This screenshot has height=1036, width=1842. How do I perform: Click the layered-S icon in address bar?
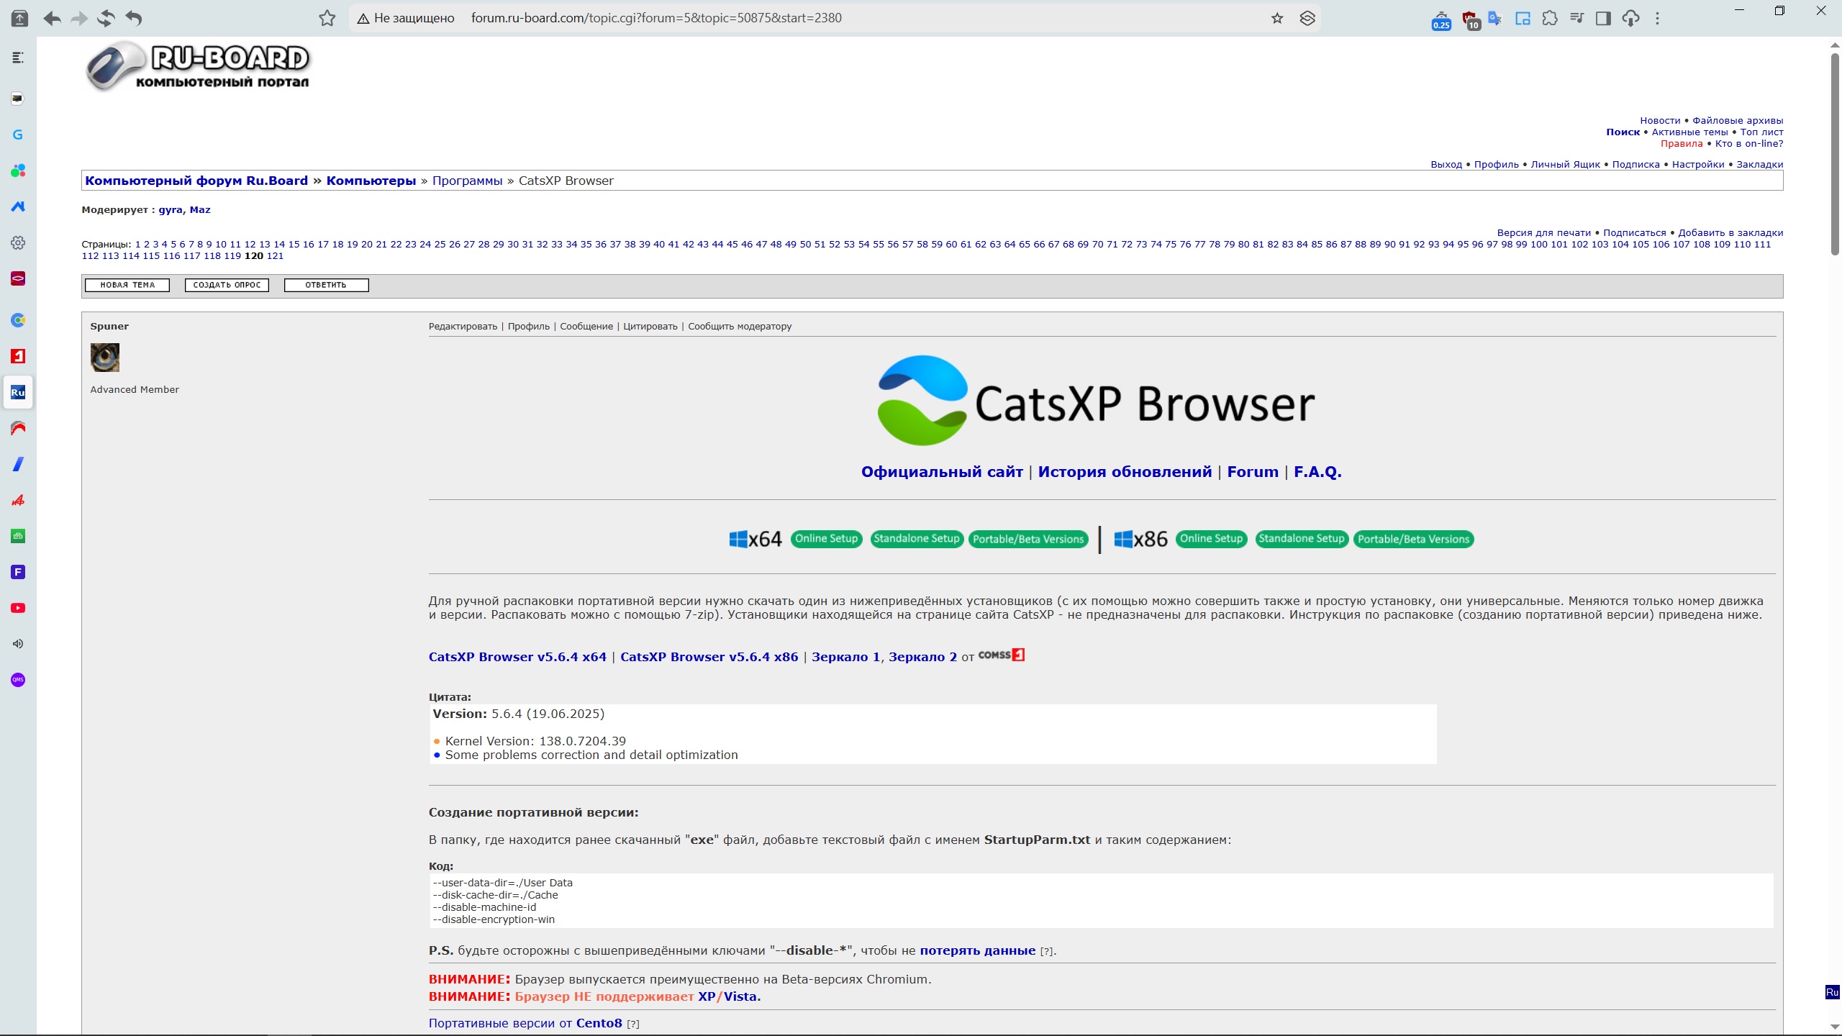[x=1307, y=18]
